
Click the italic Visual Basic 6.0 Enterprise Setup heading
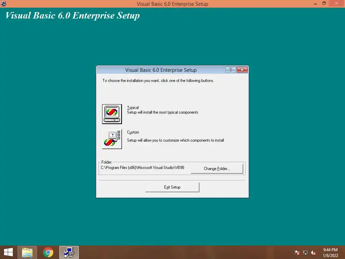click(72, 16)
